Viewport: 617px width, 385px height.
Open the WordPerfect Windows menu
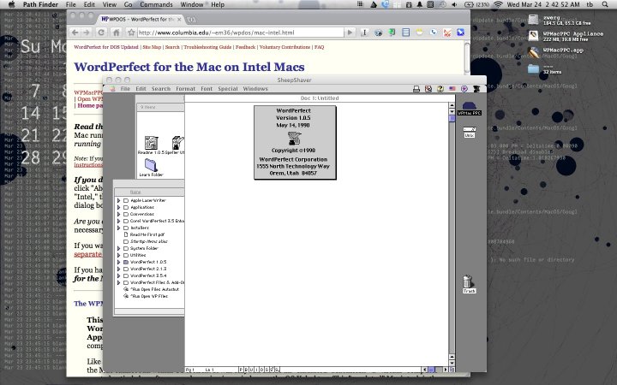pyautogui.click(x=255, y=89)
